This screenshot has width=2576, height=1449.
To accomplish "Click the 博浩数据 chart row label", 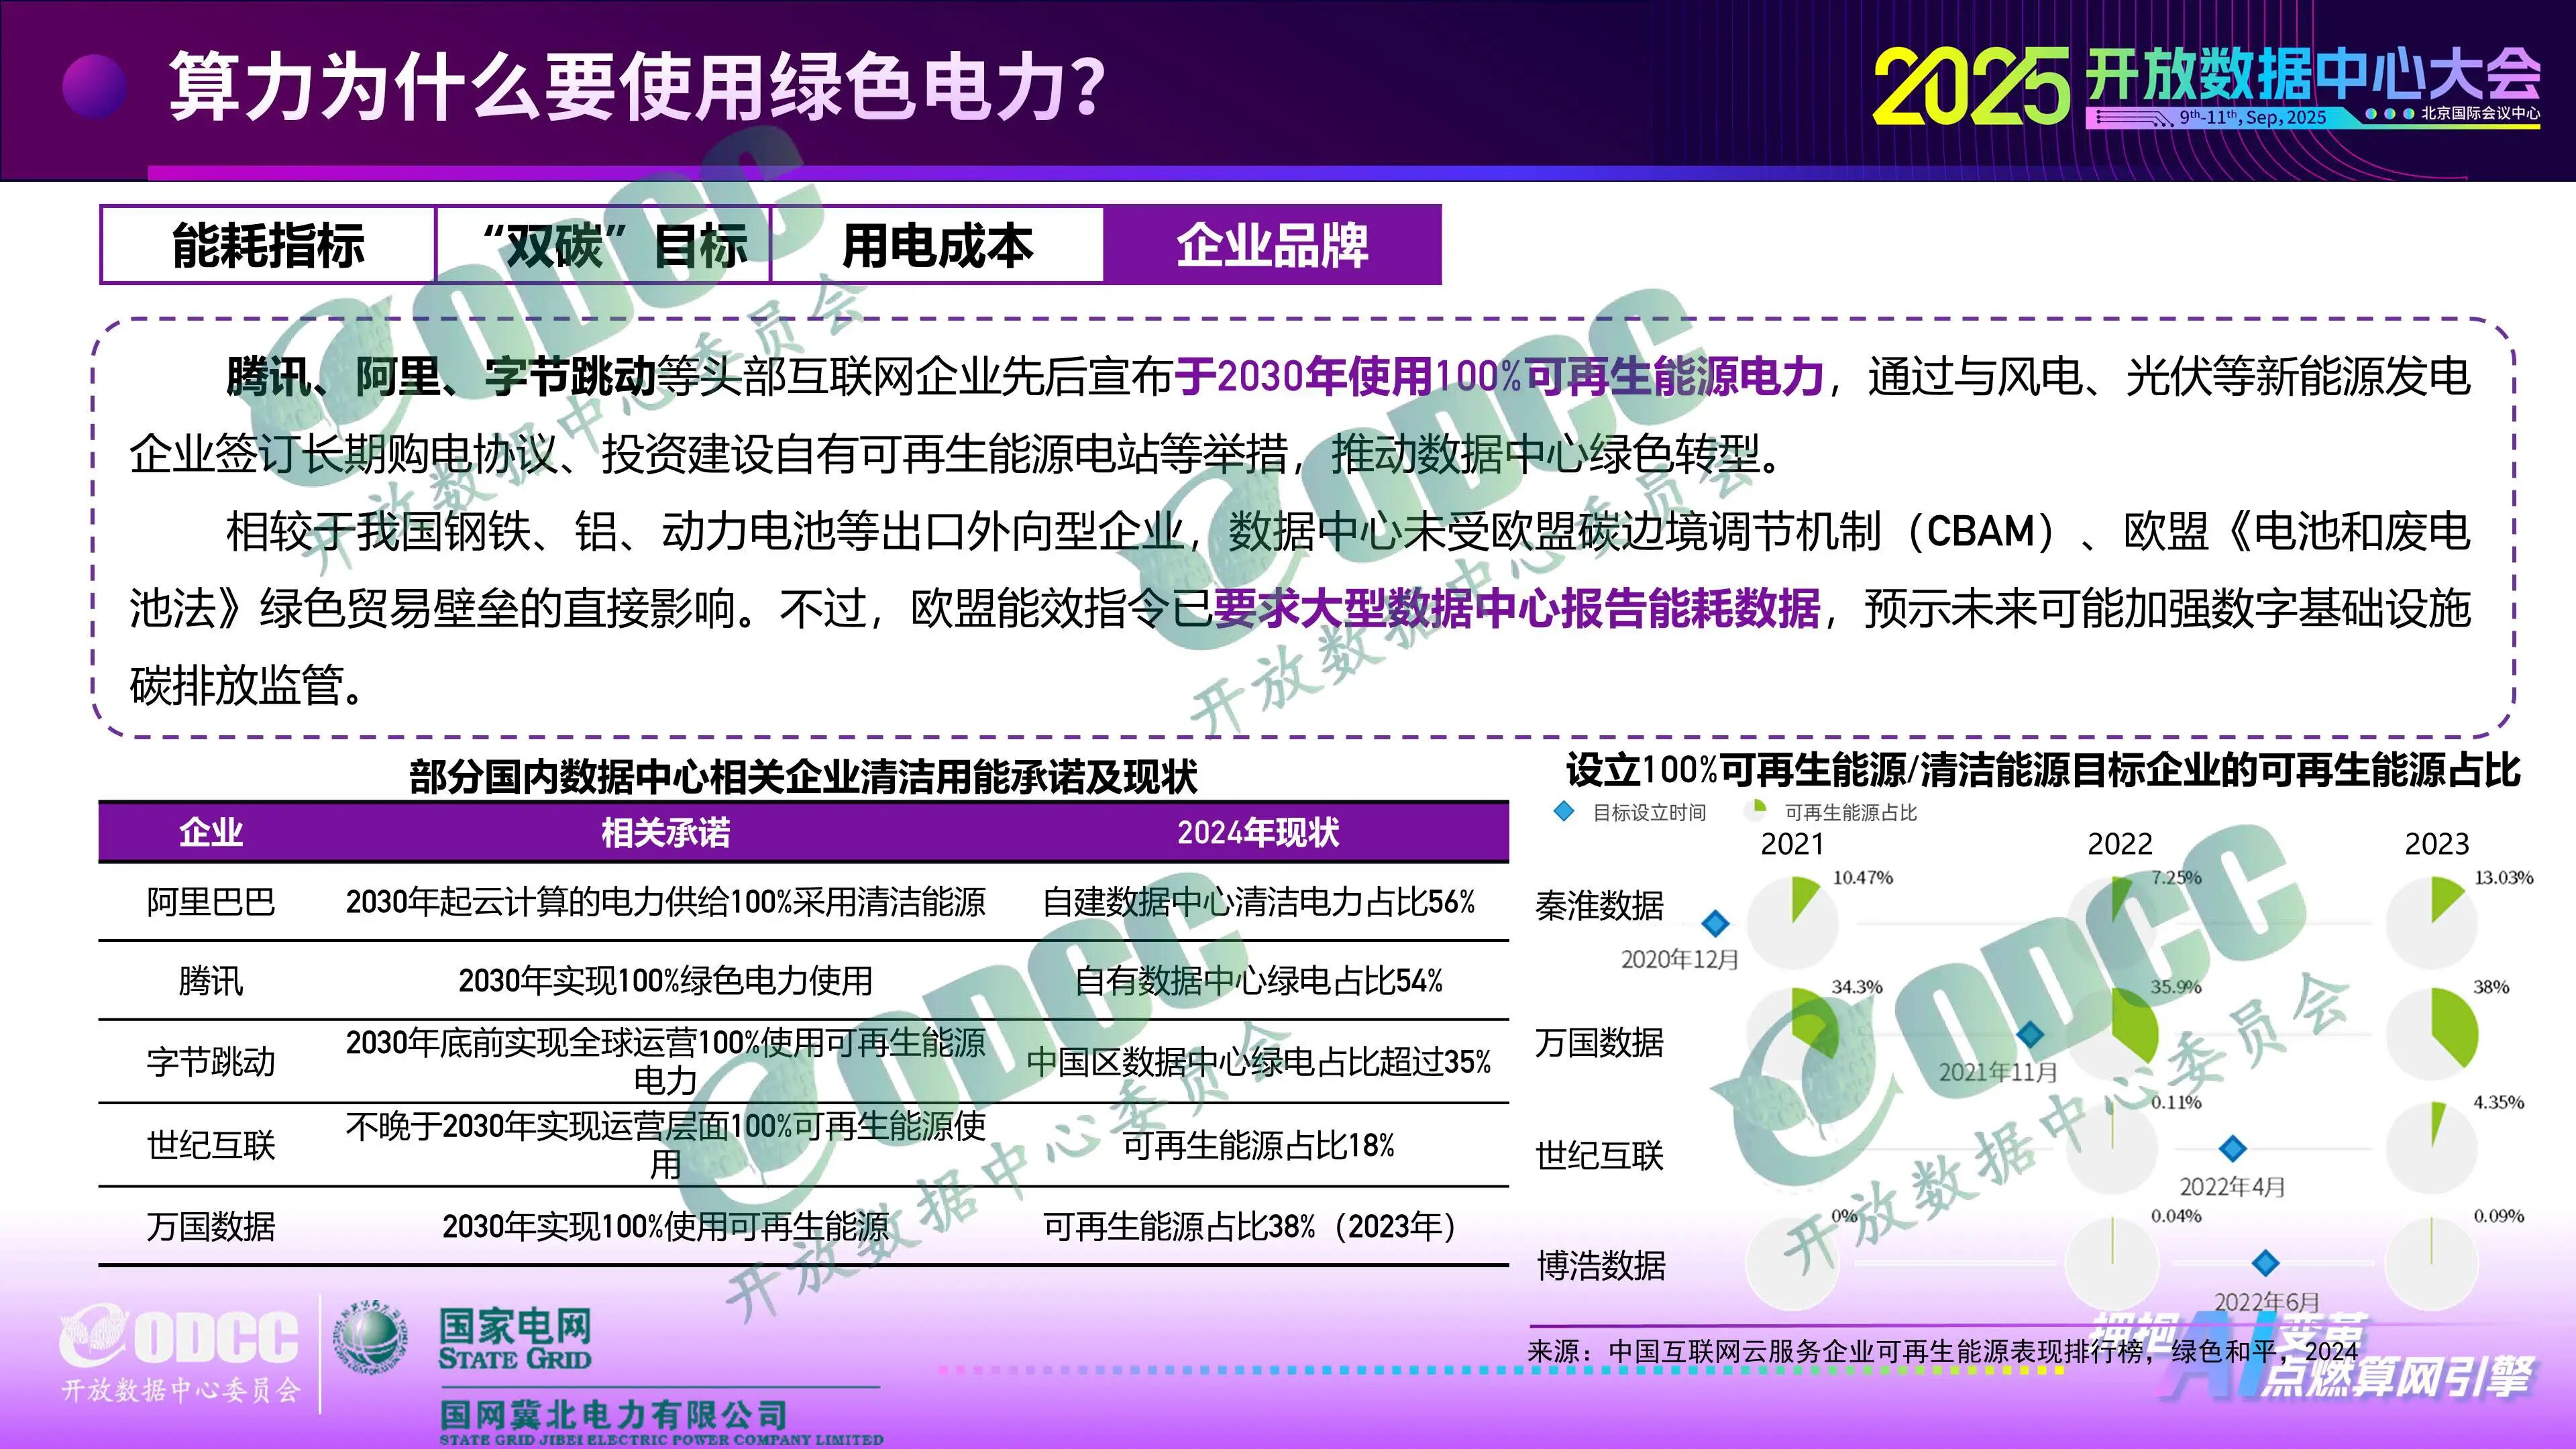I will point(1601,1266).
